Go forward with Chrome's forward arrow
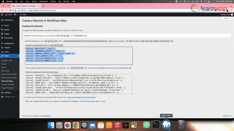 (x=7, y=10)
